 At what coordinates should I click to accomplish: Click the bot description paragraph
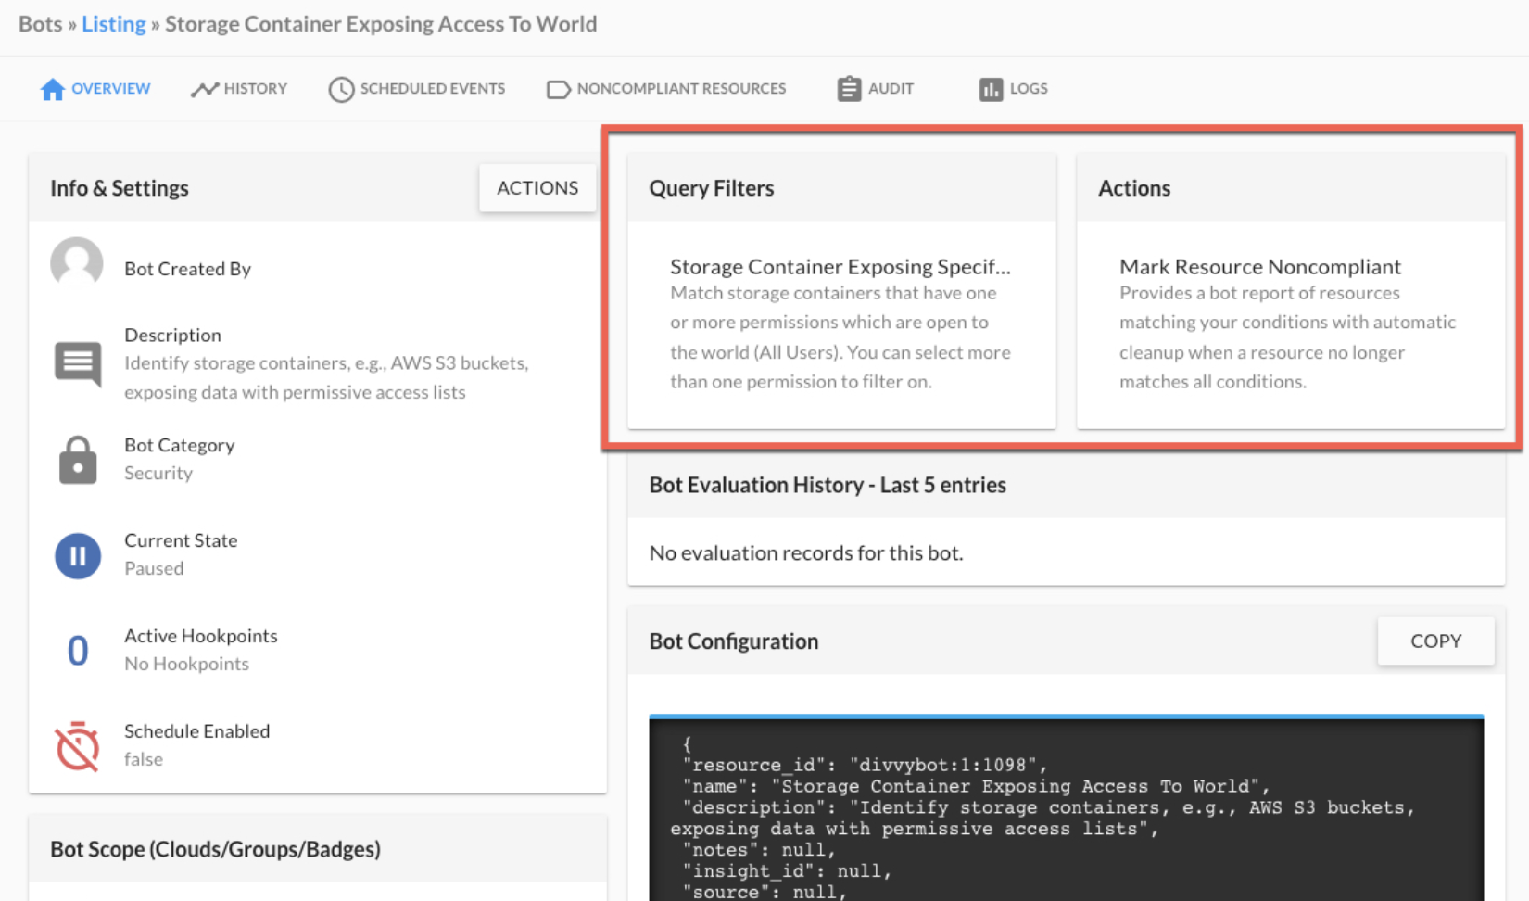coord(326,377)
